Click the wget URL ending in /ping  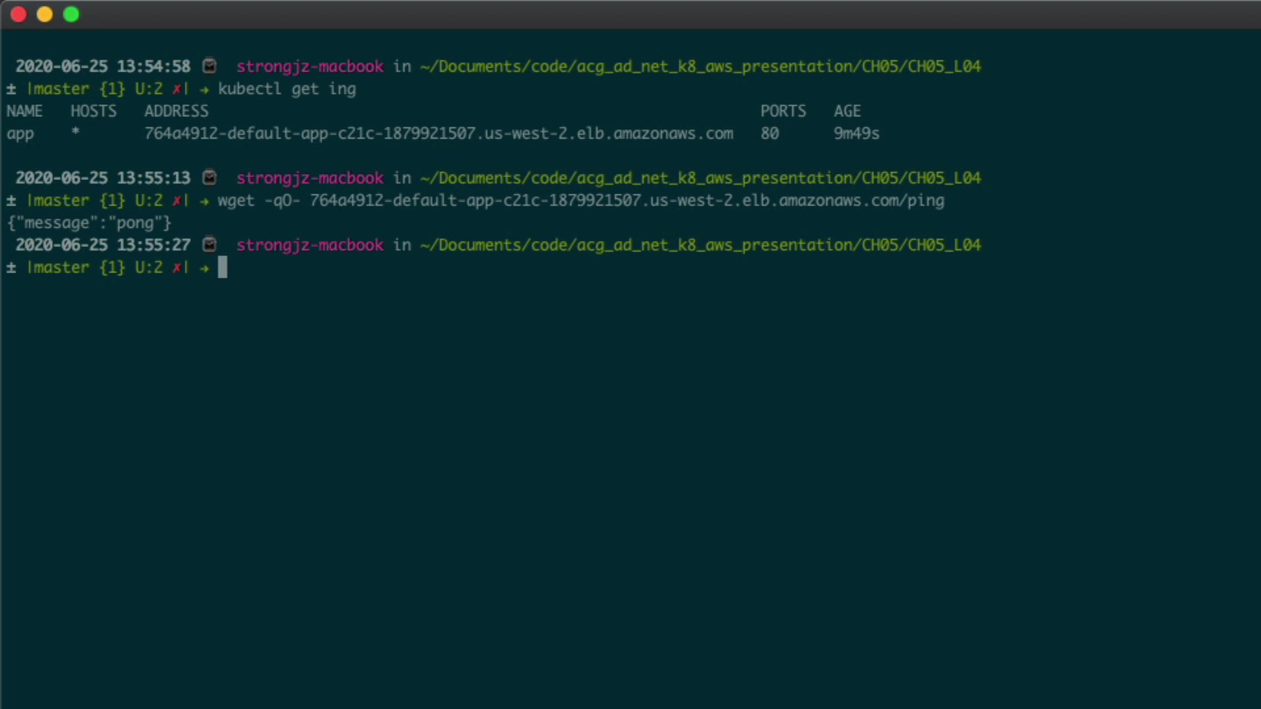pyautogui.click(x=627, y=201)
